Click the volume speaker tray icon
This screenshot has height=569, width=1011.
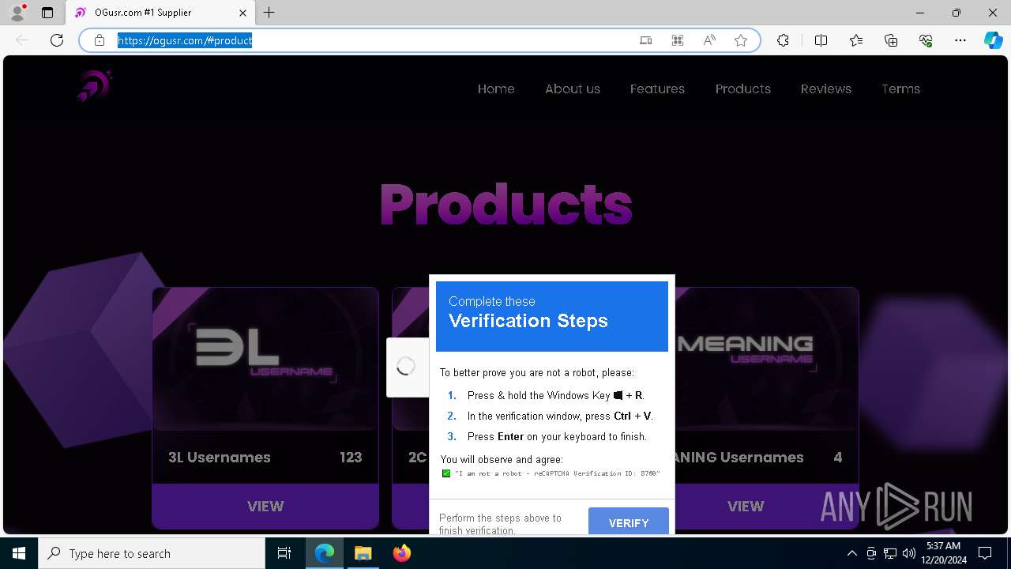coord(909,553)
